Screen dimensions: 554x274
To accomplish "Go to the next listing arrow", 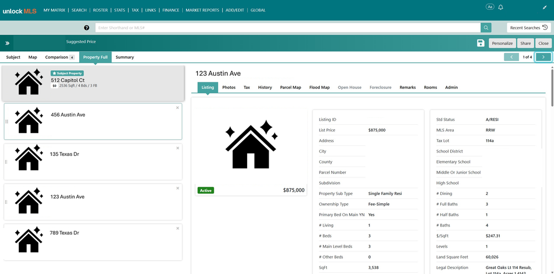I will tap(543, 57).
